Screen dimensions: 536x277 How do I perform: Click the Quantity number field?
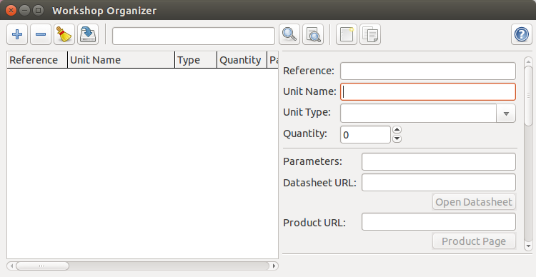pyautogui.click(x=365, y=134)
